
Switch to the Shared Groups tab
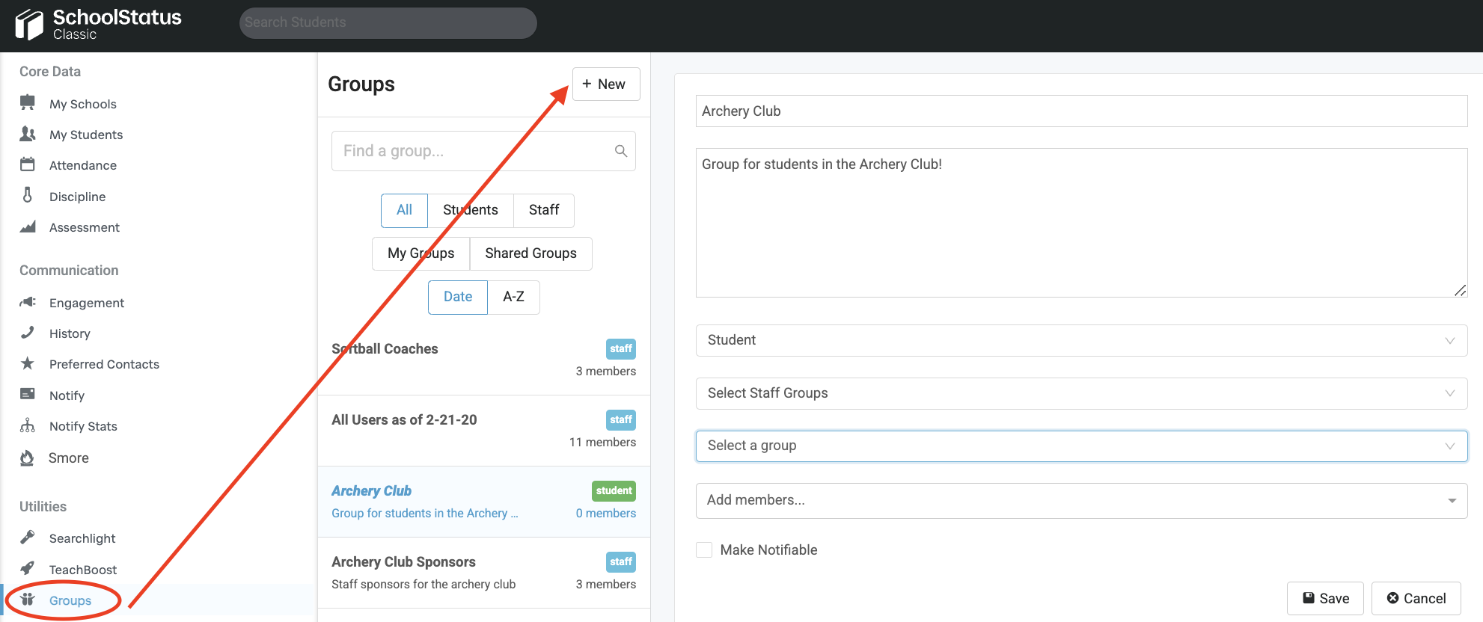click(x=530, y=253)
